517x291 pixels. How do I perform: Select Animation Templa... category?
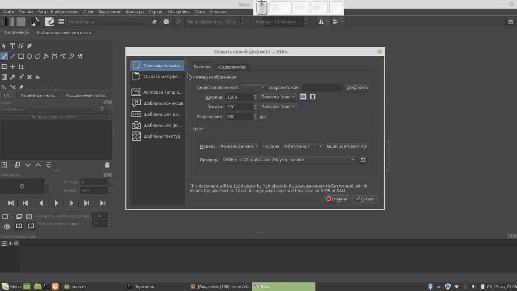tap(158, 92)
